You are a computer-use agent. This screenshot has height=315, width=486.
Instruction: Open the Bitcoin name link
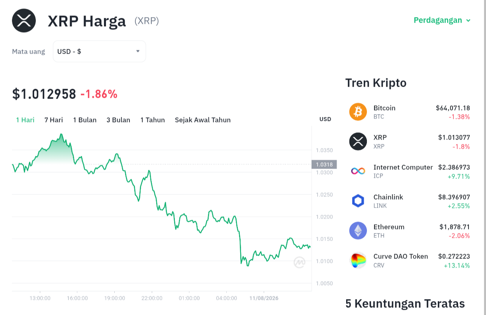click(x=384, y=108)
